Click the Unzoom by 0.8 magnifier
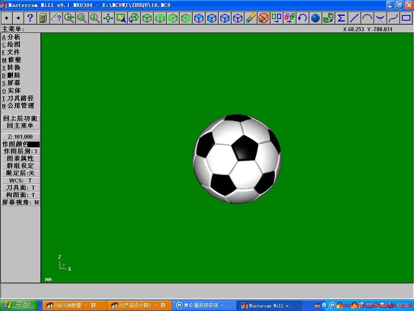 tap(95, 18)
